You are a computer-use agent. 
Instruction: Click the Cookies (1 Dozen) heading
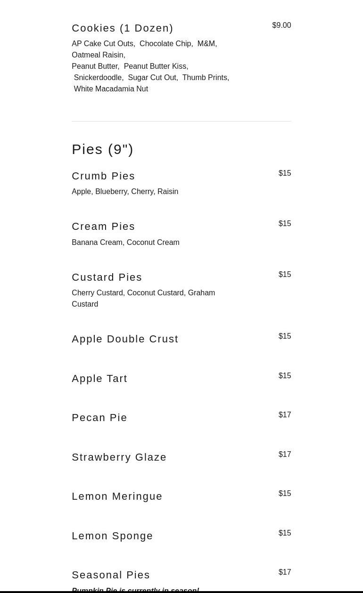coord(122,28)
